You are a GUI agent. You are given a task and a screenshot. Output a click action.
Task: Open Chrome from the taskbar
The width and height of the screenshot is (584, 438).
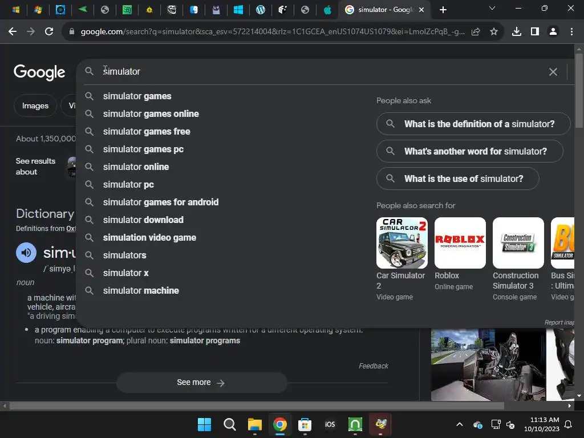pos(279,424)
